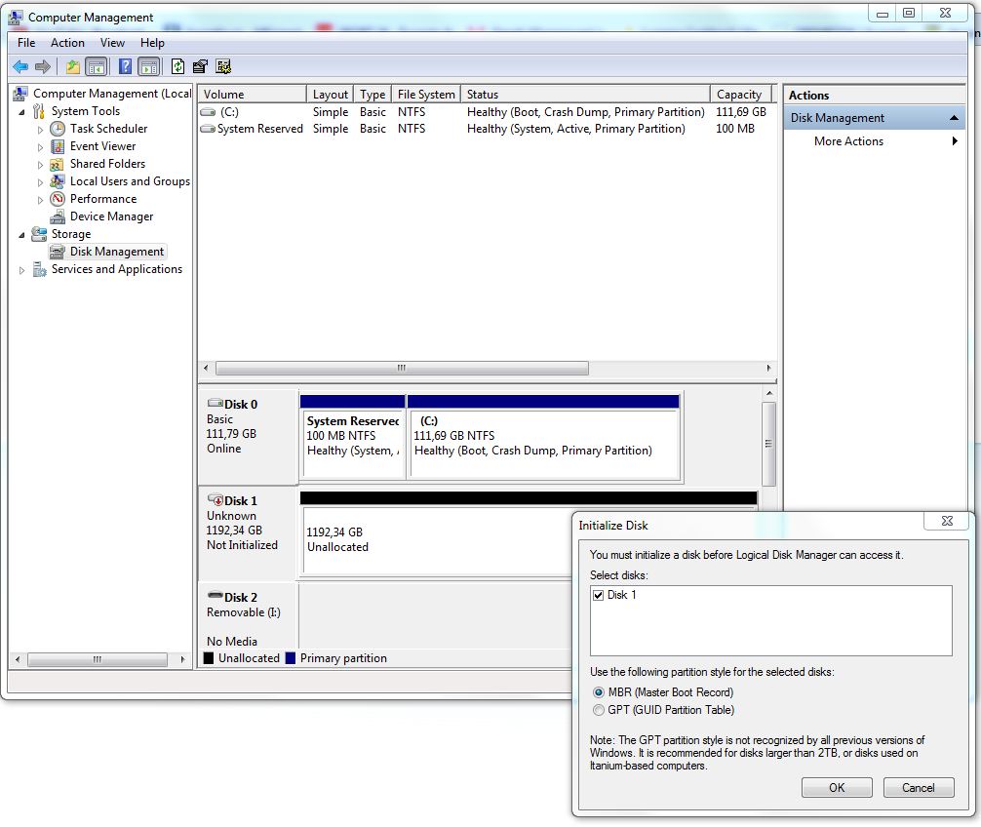Click the blue Primary partition legend swatch
Screen dimensions: 981x827
click(x=291, y=658)
